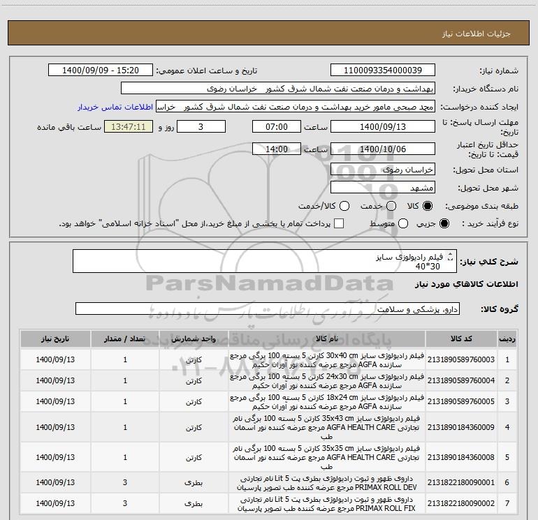Viewport: 538px width, 520px height.
Task: Click the 07:00 deadline time field
Action: (x=277, y=127)
